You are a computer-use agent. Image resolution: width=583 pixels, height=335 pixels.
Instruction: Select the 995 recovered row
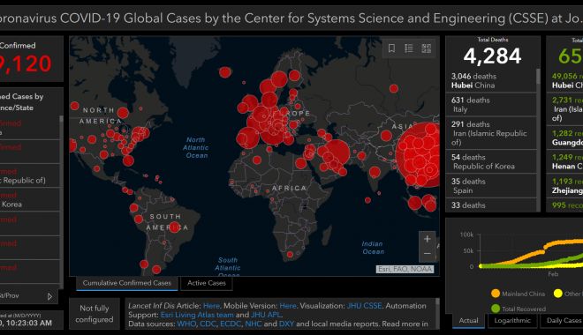565,205
